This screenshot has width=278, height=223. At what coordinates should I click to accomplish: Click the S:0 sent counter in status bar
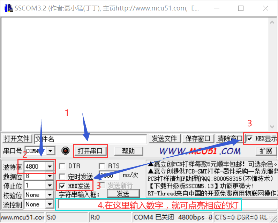click(67, 217)
